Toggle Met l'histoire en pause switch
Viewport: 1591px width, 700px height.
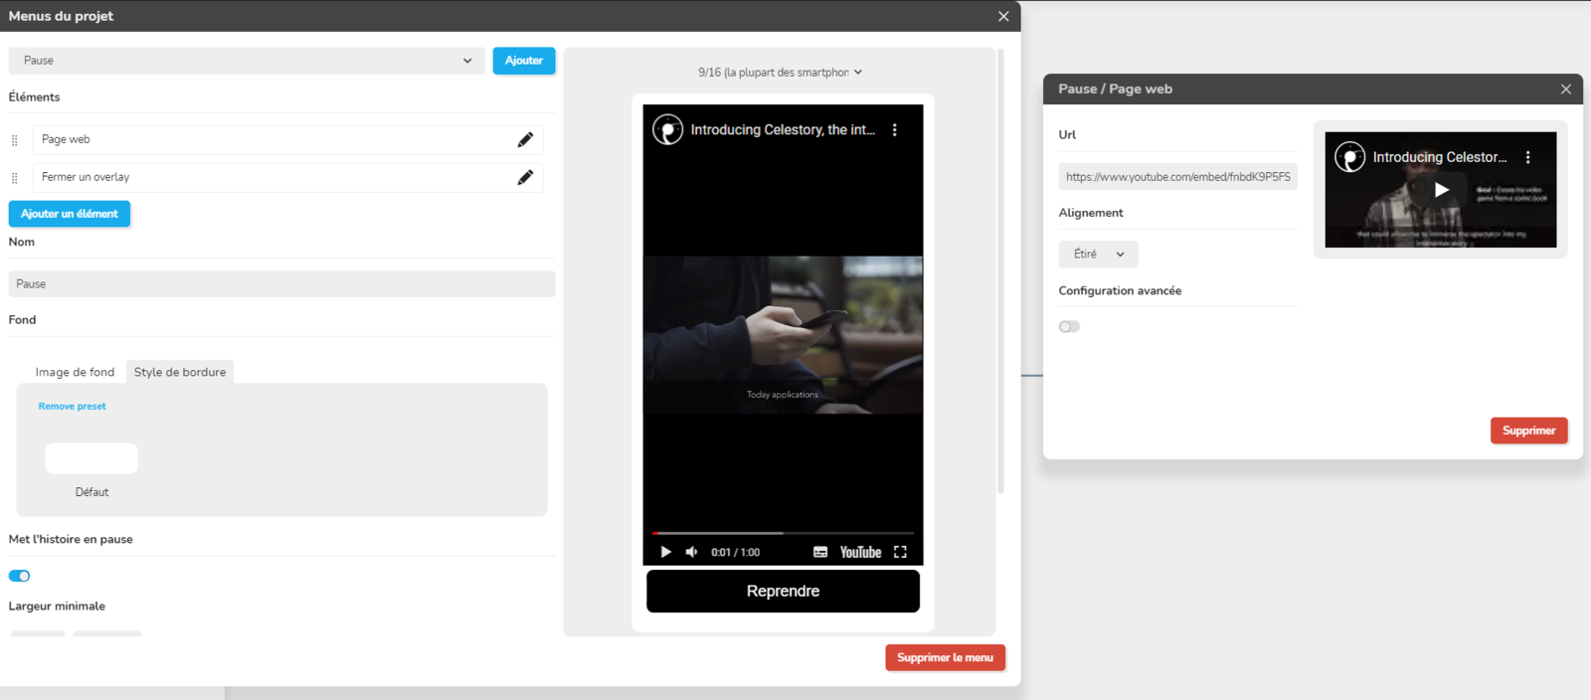tap(20, 576)
